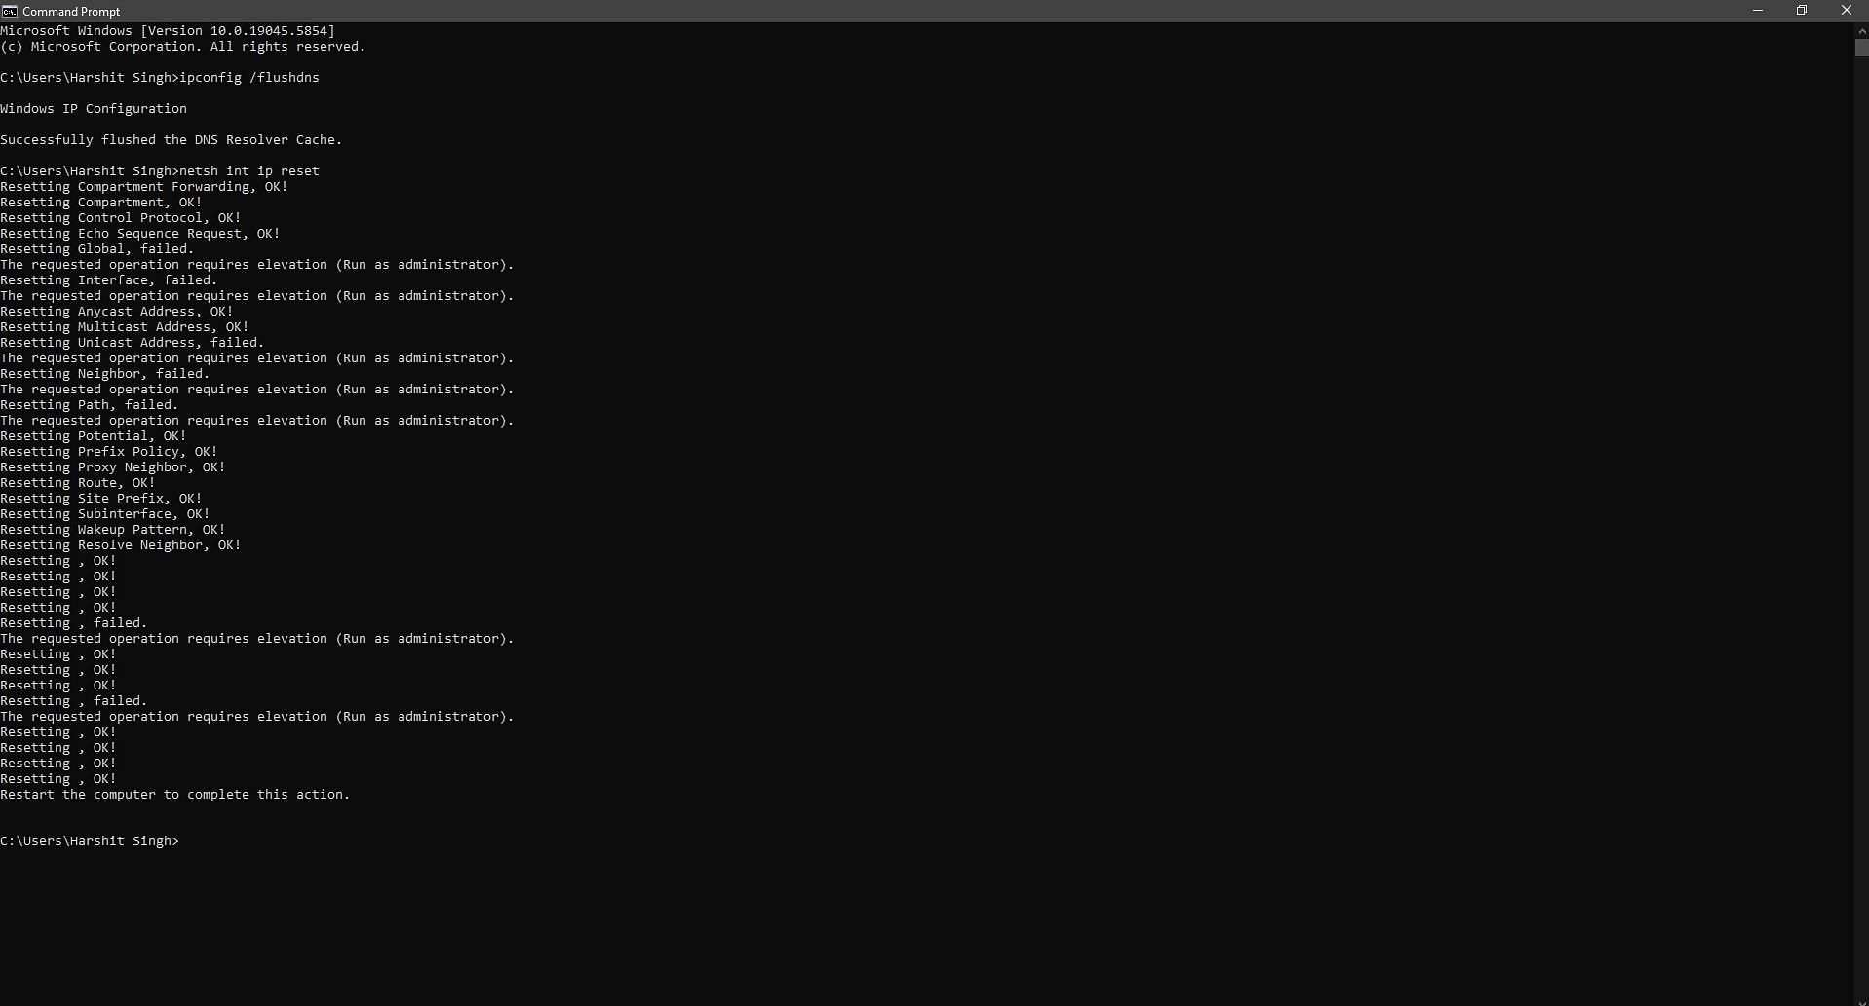The width and height of the screenshot is (1869, 1006).
Task: Click 'Resetting Wakeup Pattern, OK!' line
Action: 113,530
